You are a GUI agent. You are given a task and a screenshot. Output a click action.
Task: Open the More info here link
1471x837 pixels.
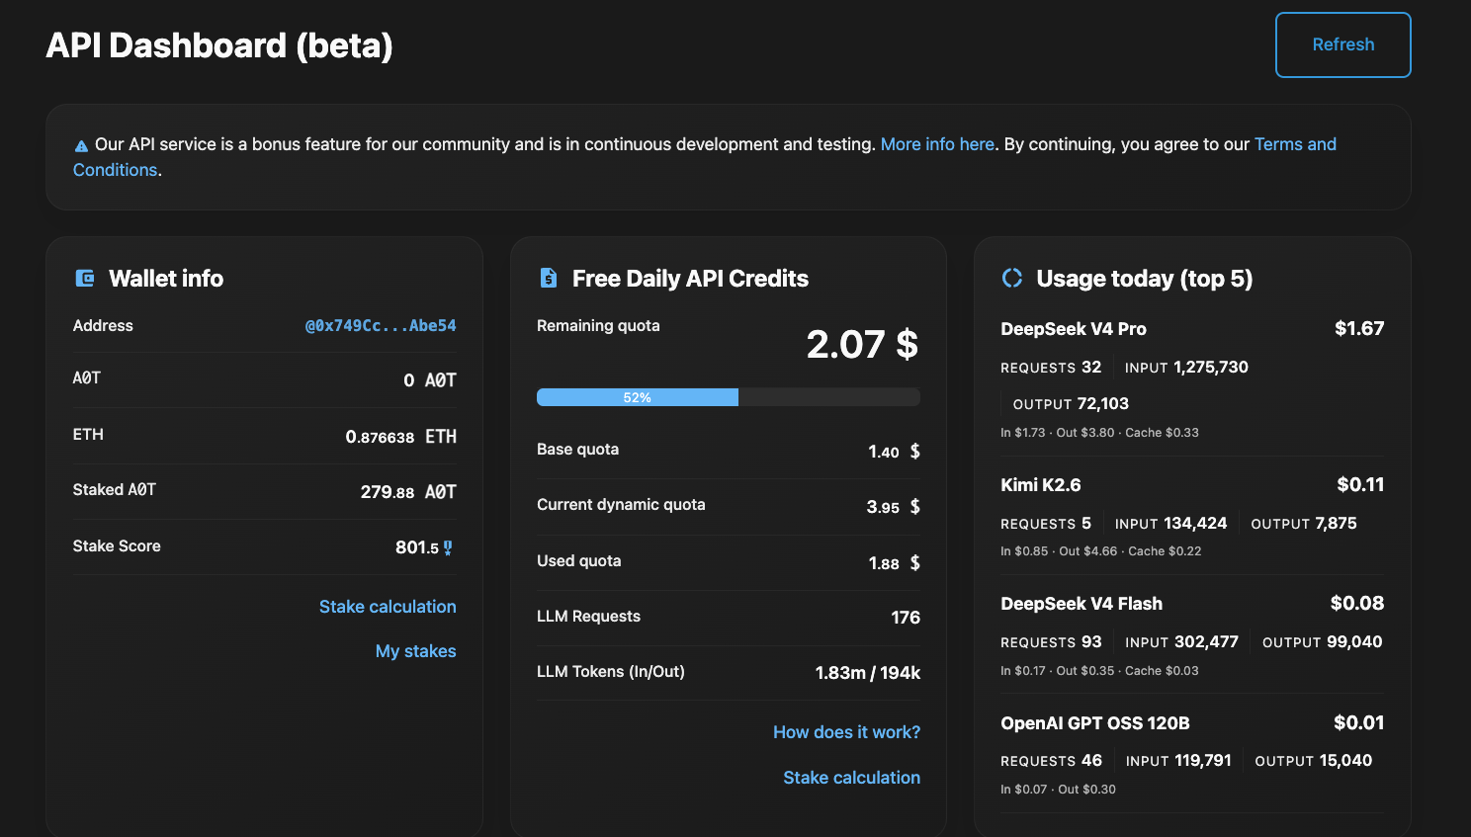click(x=937, y=144)
